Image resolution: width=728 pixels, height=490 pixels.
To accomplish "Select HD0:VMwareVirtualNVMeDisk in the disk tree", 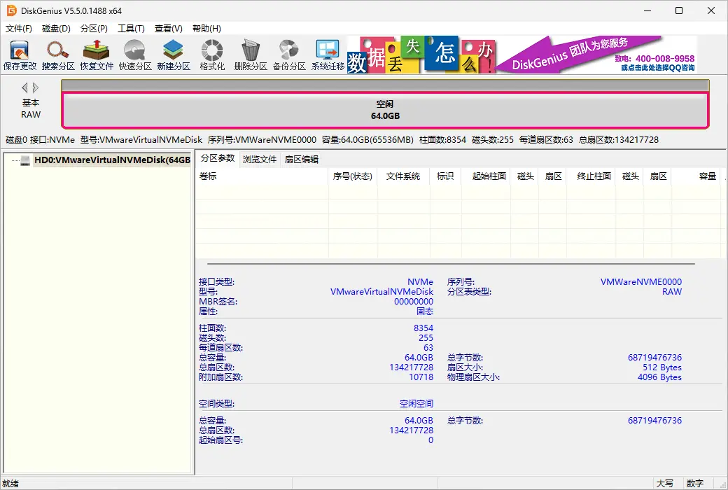I will coord(113,160).
